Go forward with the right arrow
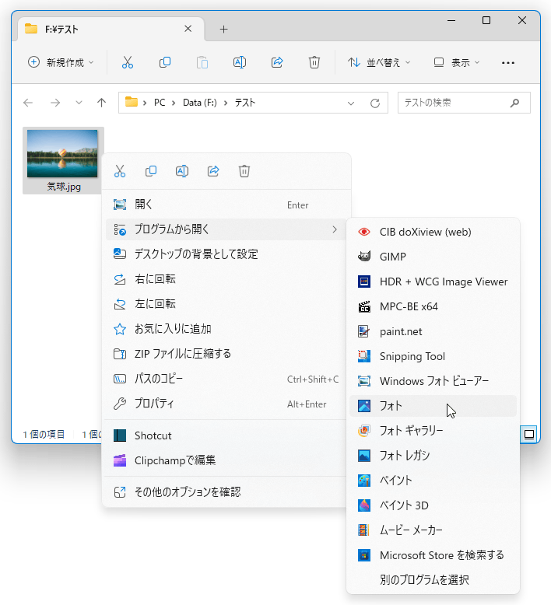The width and height of the screenshot is (551, 605). coord(55,103)
